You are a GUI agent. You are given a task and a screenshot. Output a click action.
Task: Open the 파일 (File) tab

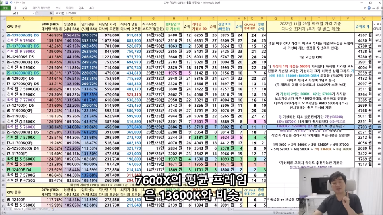pyautogui.click(x=5, y=8)
